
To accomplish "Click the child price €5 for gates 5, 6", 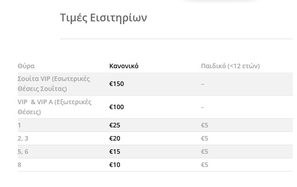I will click(x=204, y=152).
